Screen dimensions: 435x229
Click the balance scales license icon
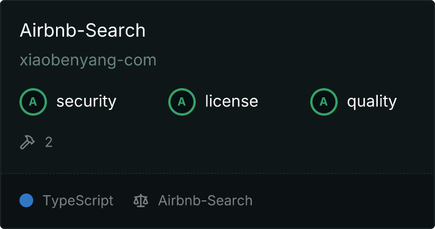(x=140, y=200)
